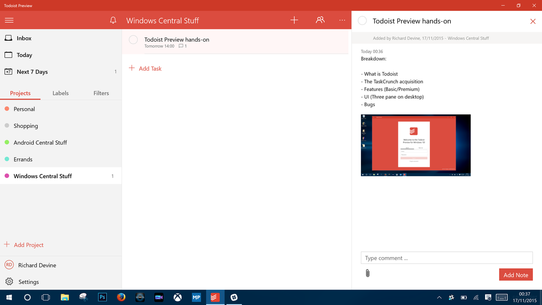Mark the detail pane task complete

tap(362, 21)
